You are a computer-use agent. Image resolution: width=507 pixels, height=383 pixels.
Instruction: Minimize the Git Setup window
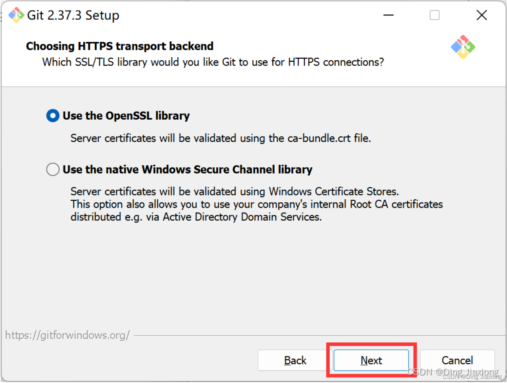click(x=388, y=15)
